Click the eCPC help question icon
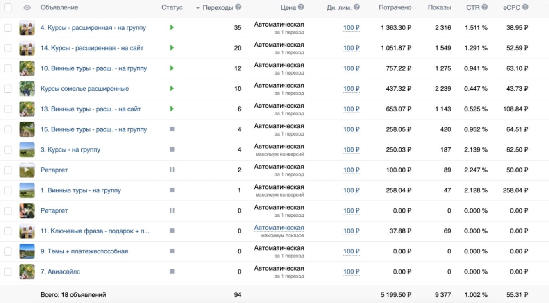Image resolution: width=549 pixels, height=303 pixels. coord(525,7)
